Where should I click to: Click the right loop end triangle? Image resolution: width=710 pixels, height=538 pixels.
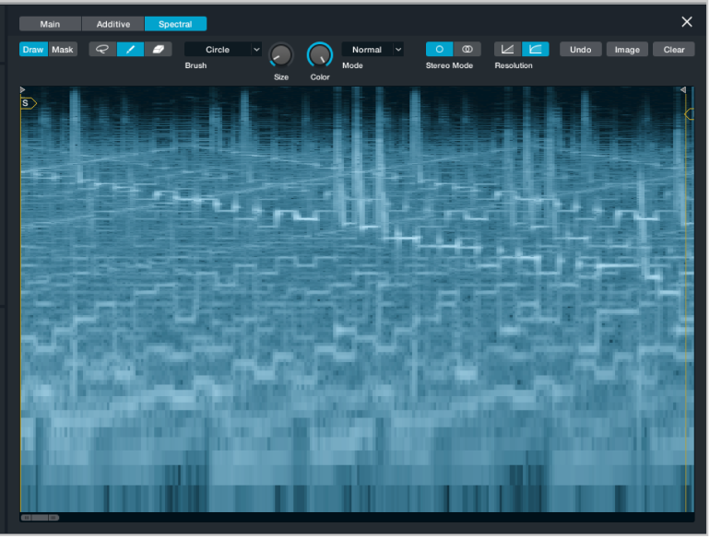[x=683, y=90]
